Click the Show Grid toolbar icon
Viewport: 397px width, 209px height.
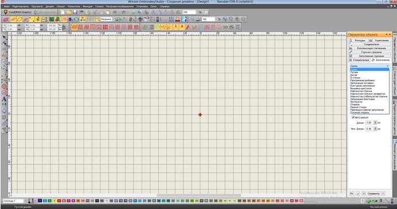(89, 19)
